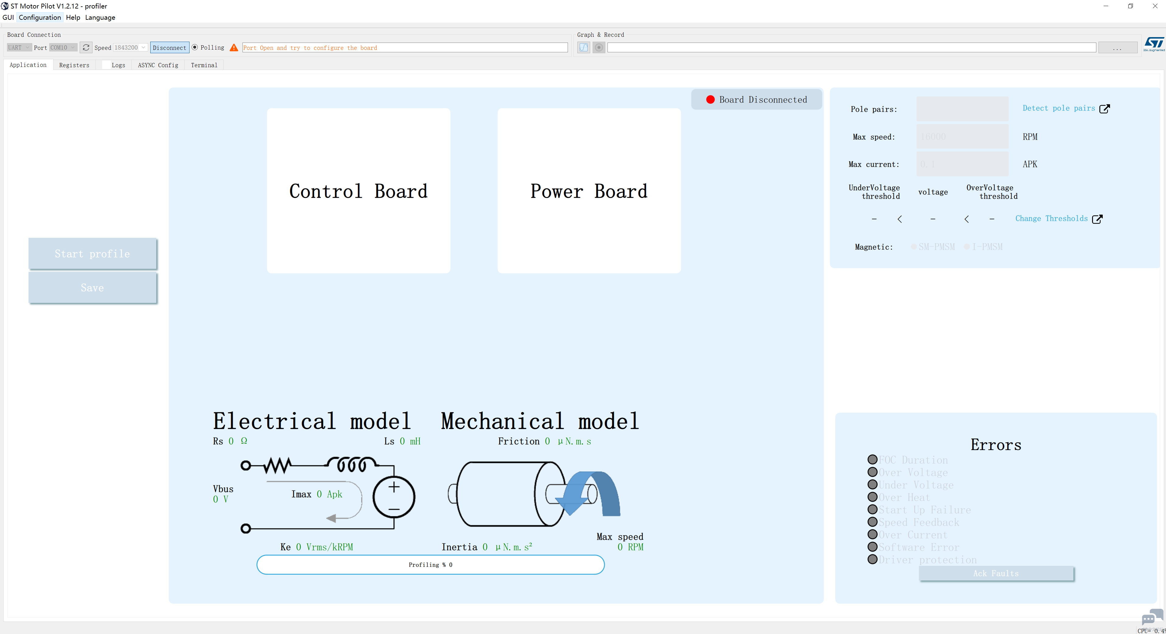This screenshot has height=634, width=1166.
Task: Click the port list refresh icon
Action: click(86, 47)
